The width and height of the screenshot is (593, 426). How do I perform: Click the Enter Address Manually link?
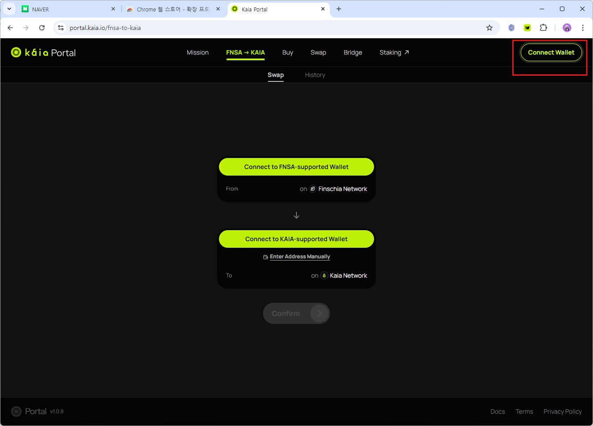point(296,257)
